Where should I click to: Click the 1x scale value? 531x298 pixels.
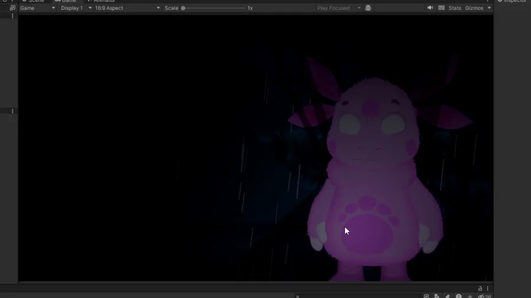(250, 8)
